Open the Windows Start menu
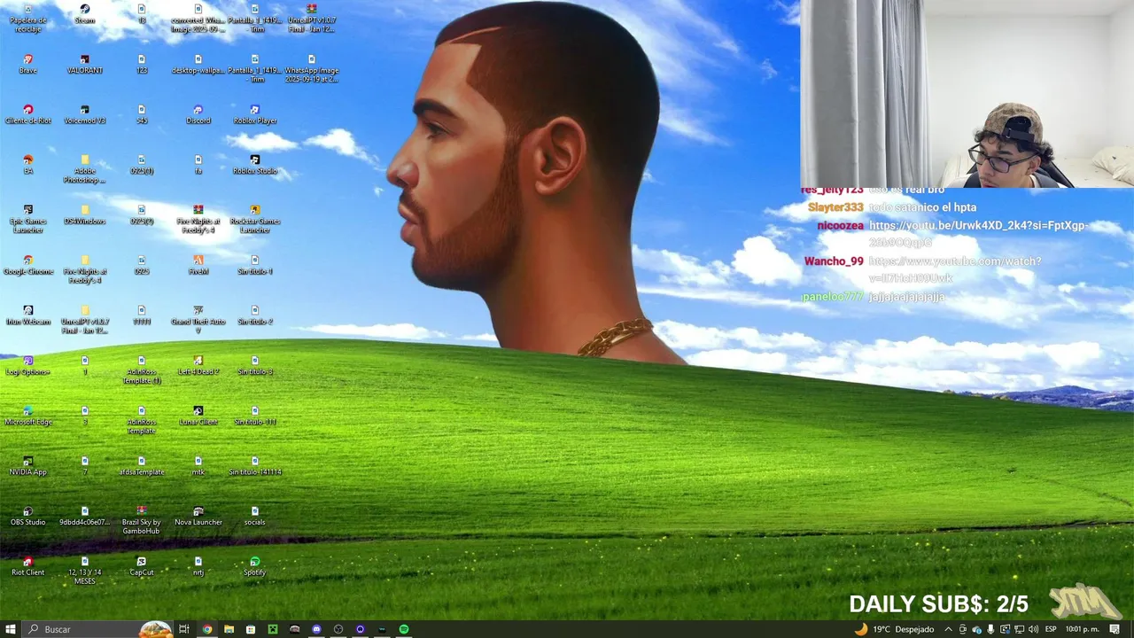The image size is (1134, 638). [x=11, y=629]
